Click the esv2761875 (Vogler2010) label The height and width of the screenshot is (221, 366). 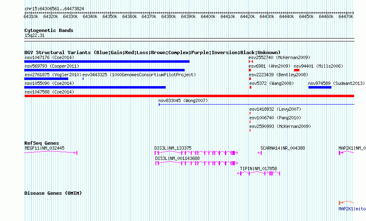(53, 75)
